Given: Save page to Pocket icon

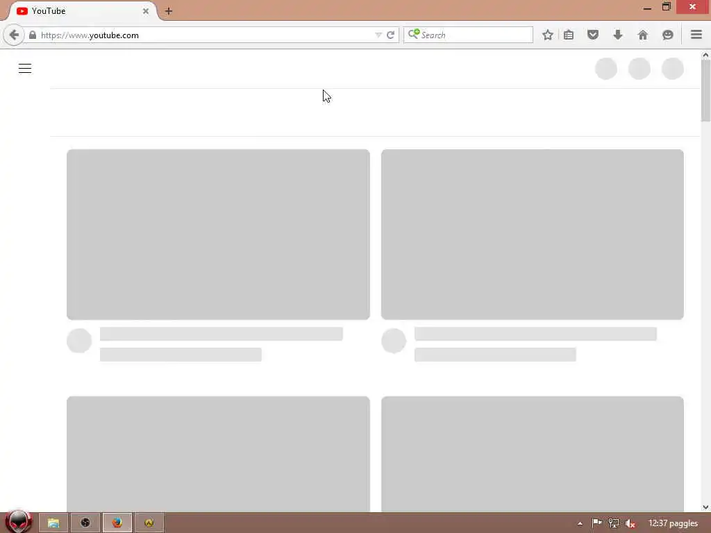Looking at the screenshot, I should pos(593,35).
